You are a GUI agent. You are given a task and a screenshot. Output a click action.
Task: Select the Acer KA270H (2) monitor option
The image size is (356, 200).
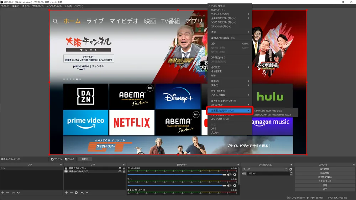coord(275,115)
